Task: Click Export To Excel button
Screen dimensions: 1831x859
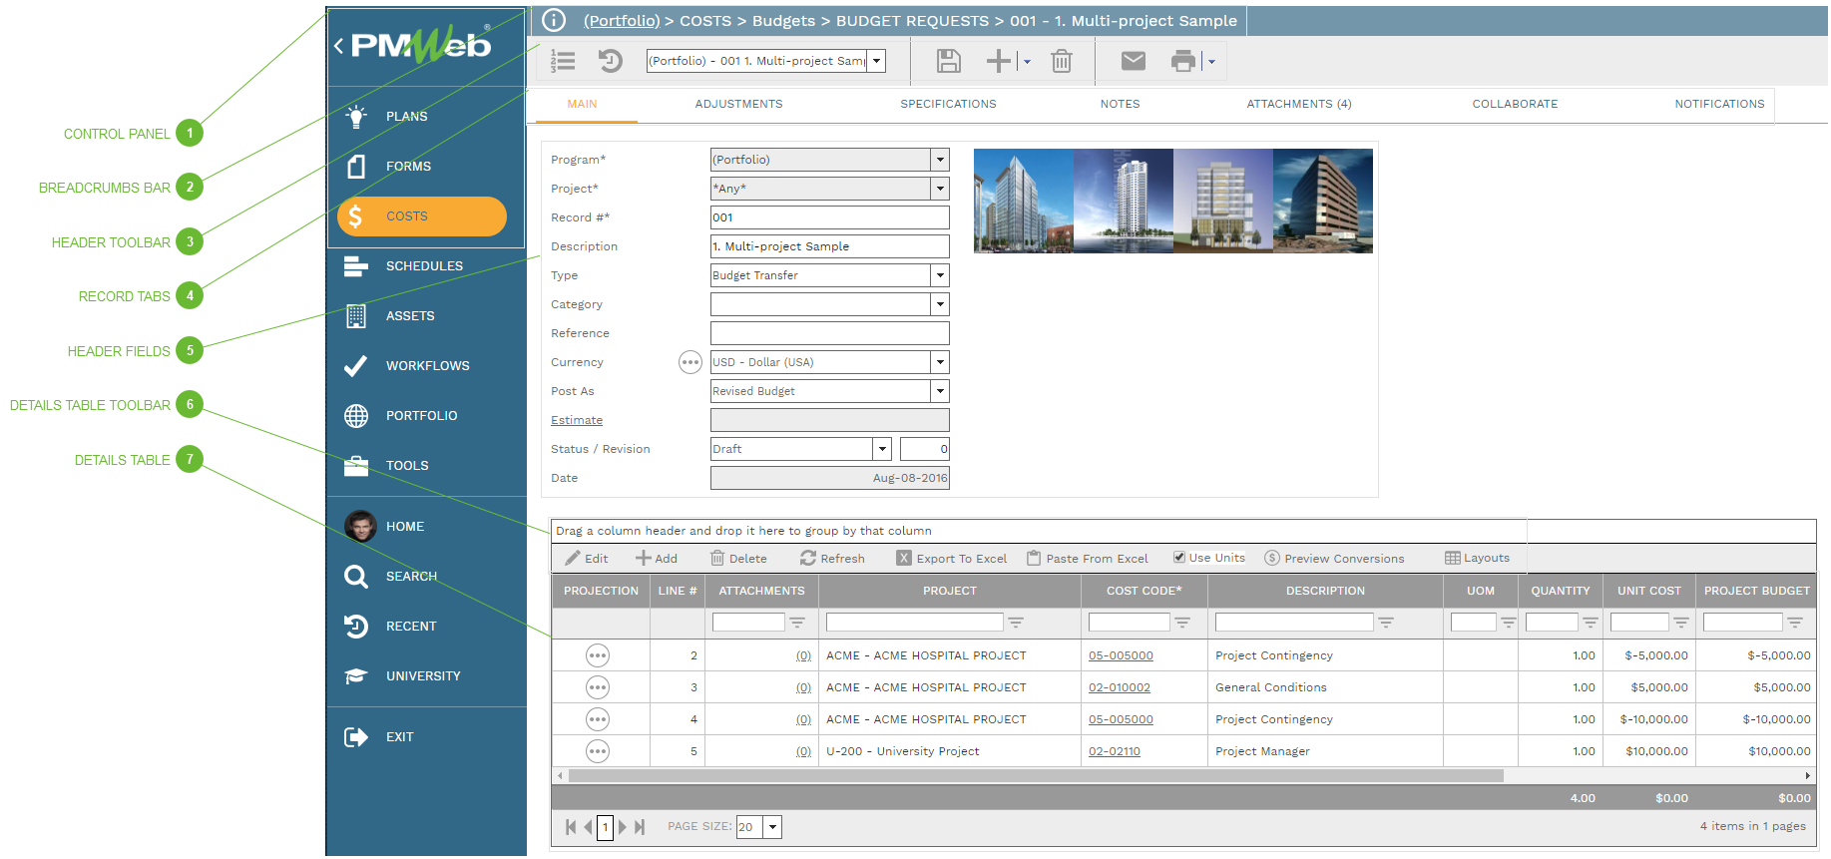Action: [x=951, y=559]
